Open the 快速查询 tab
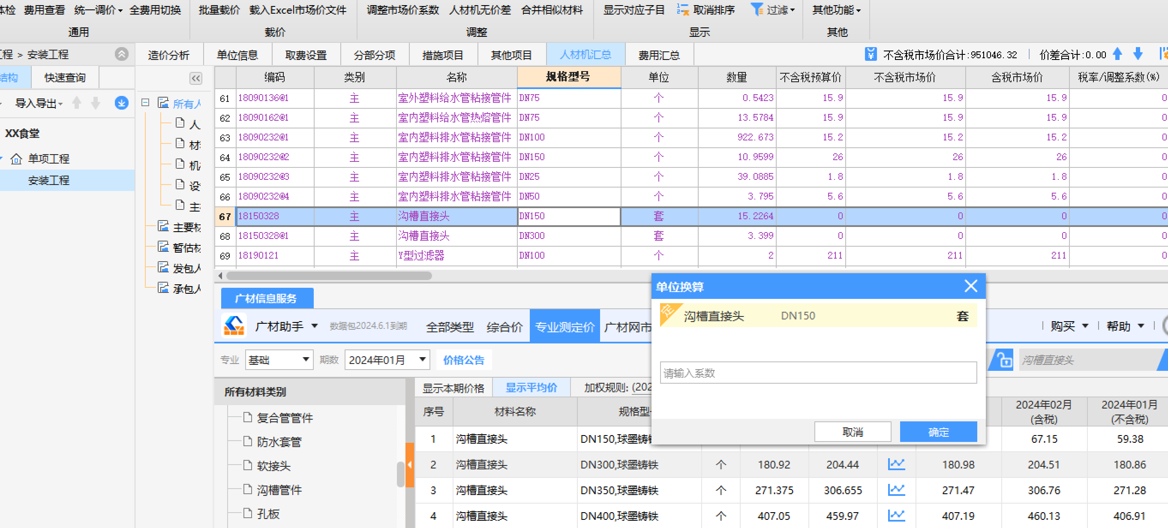Viewport: 1168px width, 528px height. pyautogui.click(x=65, y=78)
